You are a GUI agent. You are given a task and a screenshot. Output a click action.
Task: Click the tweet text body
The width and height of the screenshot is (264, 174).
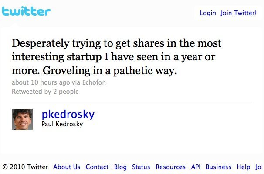point(115,57)
